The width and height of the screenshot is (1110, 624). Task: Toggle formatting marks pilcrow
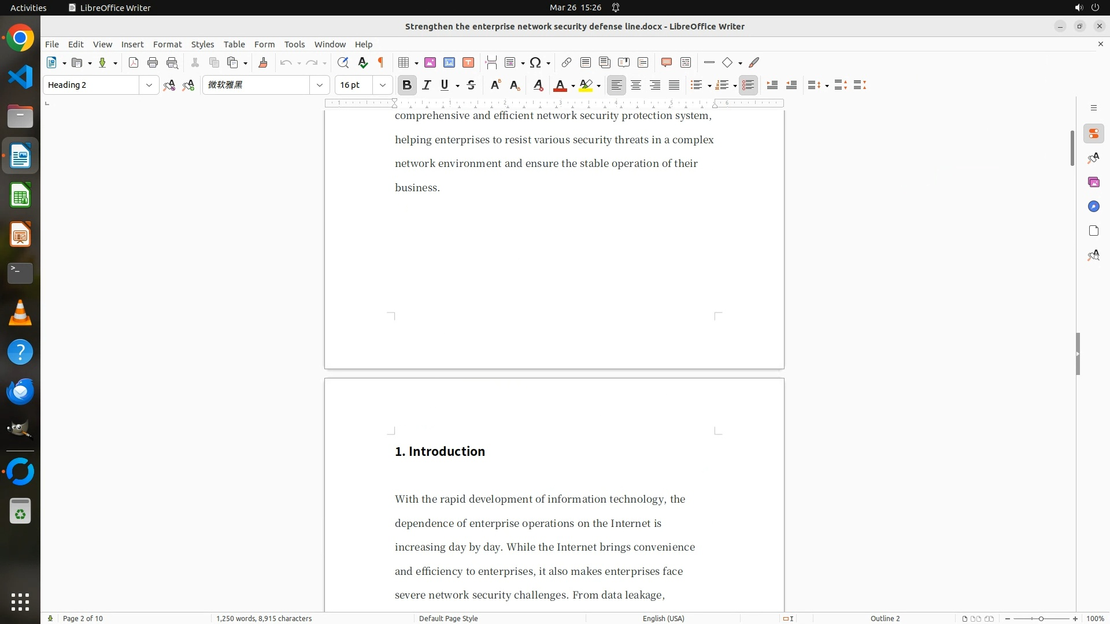pyautogui.click(x=381, y=62)
